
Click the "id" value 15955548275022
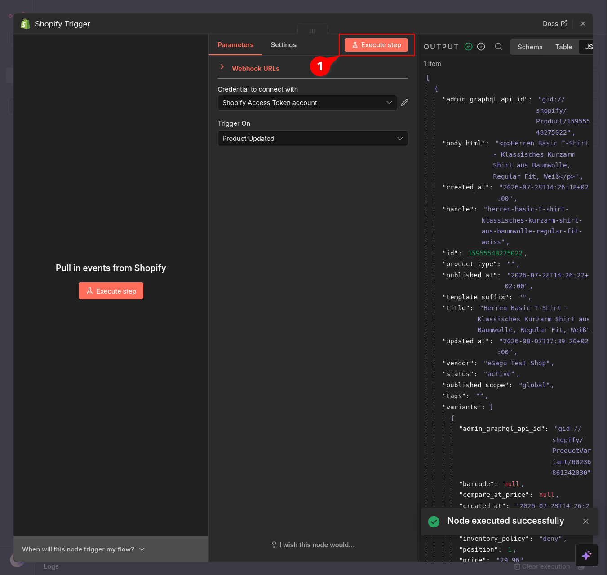pyautogui.click(x=495, y=253)
